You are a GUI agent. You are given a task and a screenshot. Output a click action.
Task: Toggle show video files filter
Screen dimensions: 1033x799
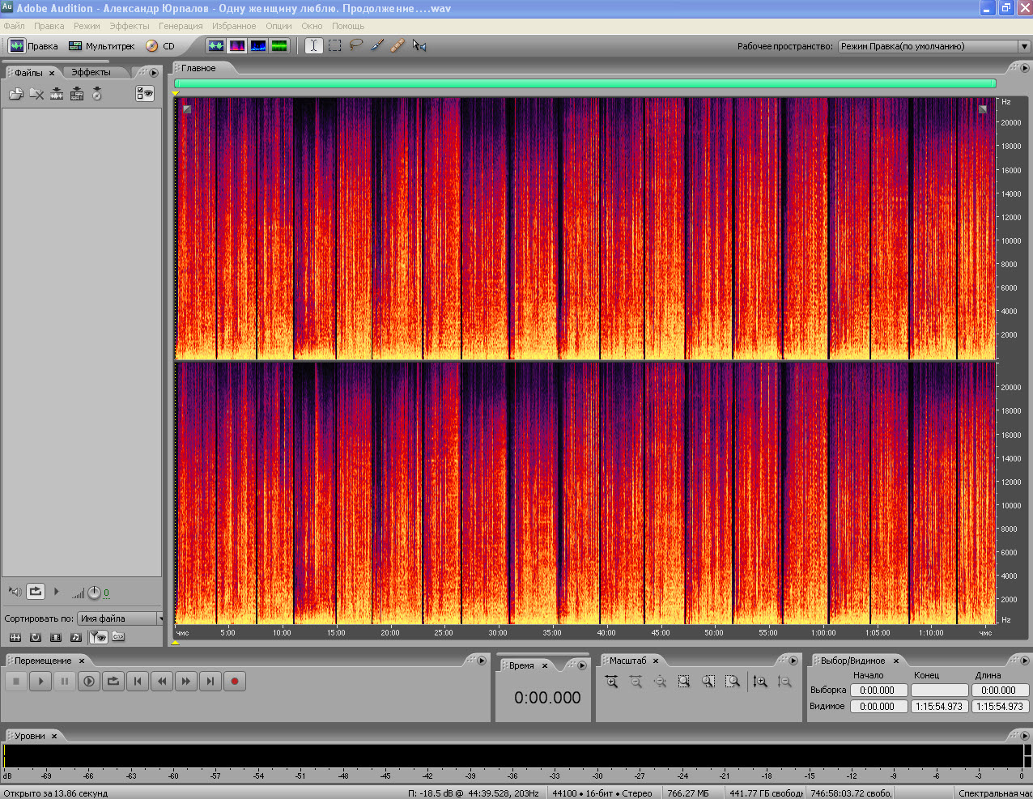tap(56, 637)
